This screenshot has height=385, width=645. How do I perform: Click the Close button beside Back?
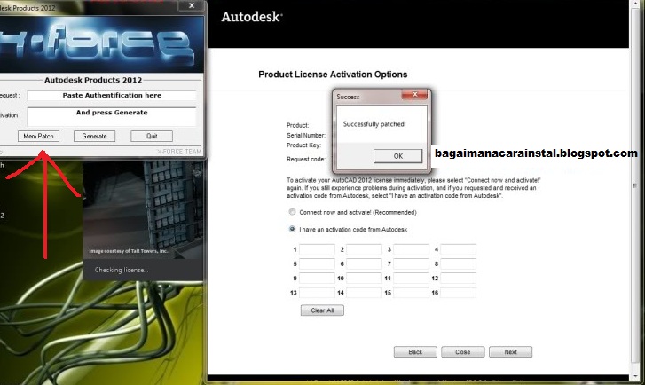[463, 352]
